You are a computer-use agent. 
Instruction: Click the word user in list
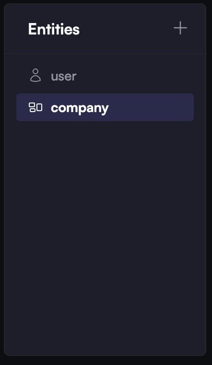64,76
